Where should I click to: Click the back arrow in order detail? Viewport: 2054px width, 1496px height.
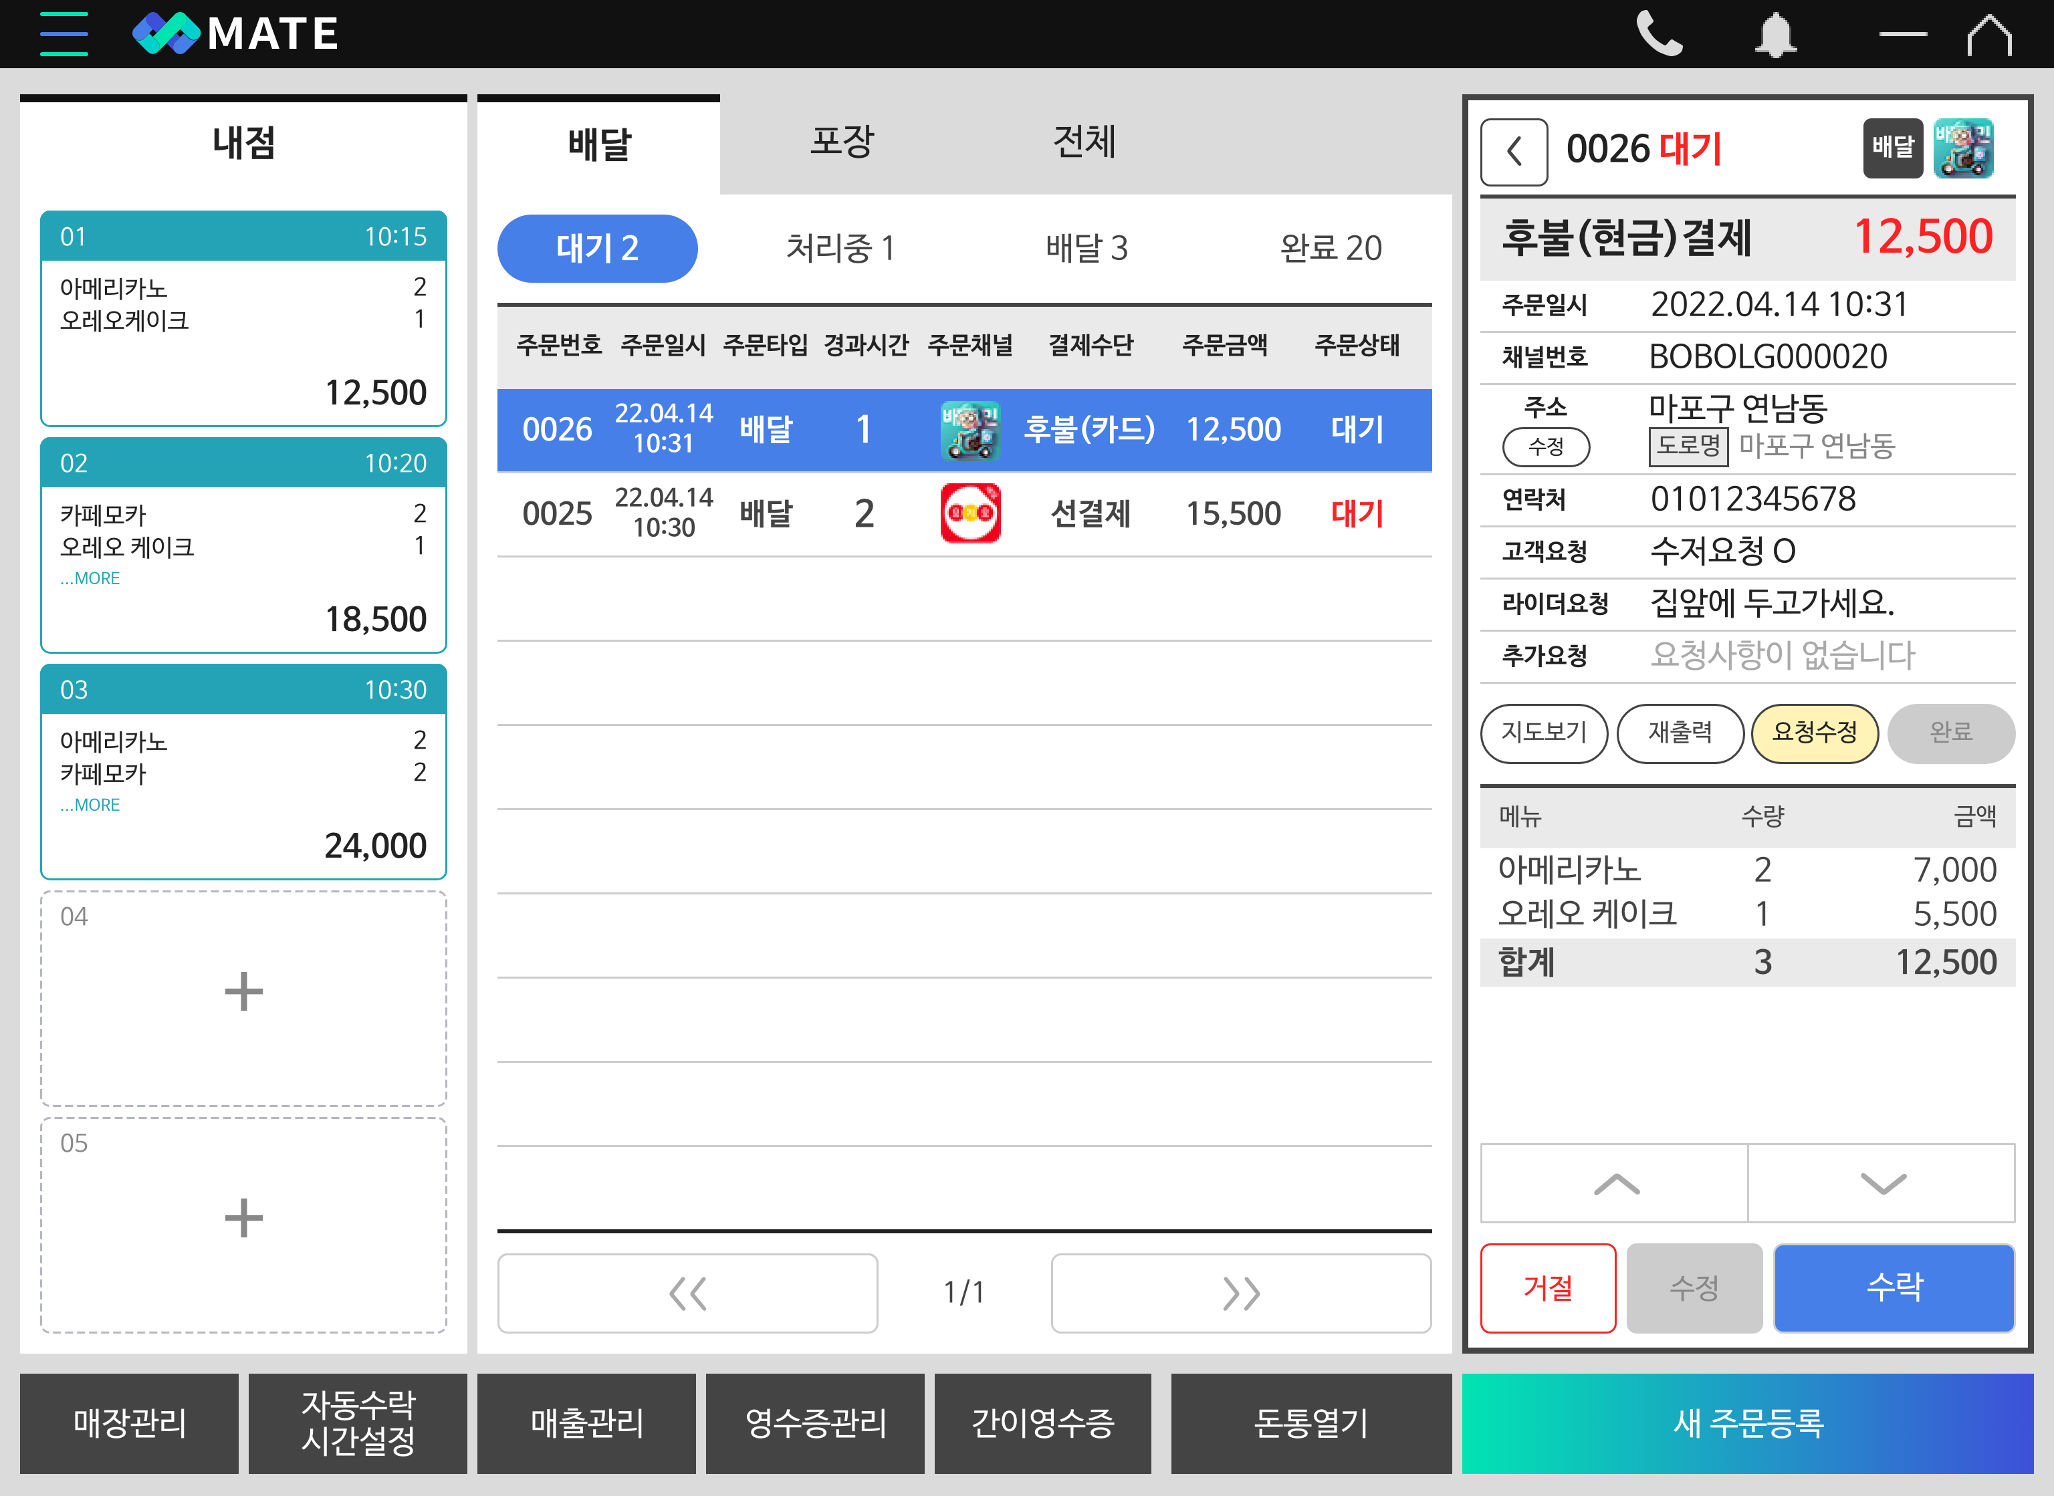coord(1513,151)
